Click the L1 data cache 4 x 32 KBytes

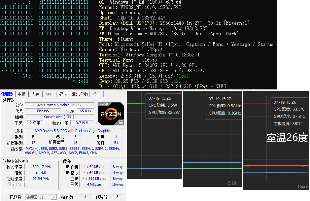coord(94,167)
